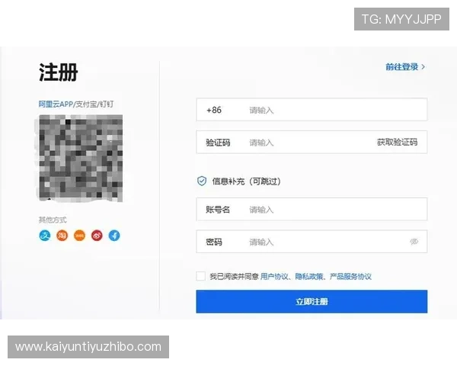
Task: Click the 其他方式 label
Action: (x=53, y=220)
